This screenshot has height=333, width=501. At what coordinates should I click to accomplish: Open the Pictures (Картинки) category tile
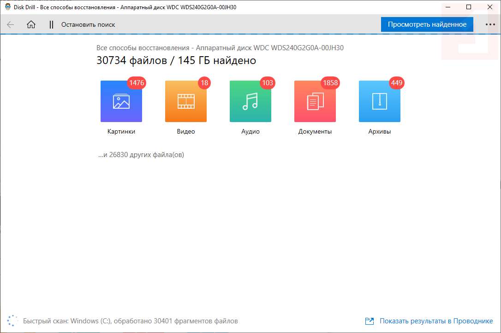121,101
